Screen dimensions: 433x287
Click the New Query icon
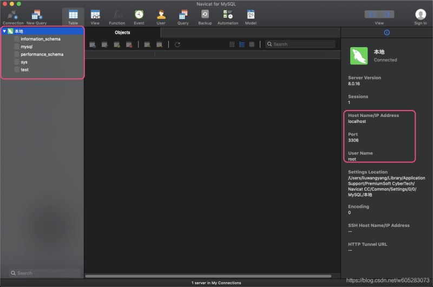[x=37, y=15]
